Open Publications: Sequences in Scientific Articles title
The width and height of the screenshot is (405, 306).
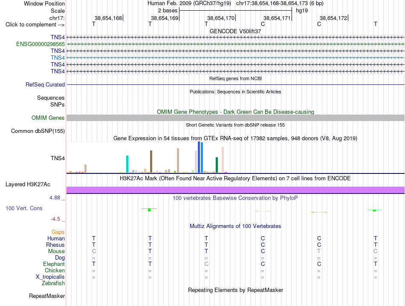click(235, 92)
